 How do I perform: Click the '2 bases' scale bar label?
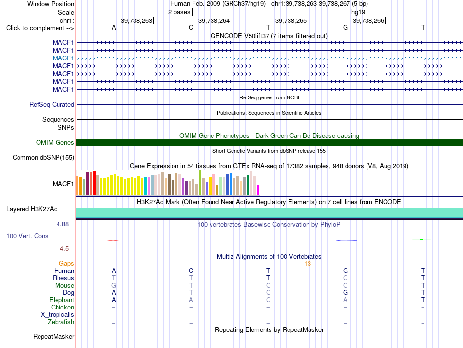pos(179,12)
